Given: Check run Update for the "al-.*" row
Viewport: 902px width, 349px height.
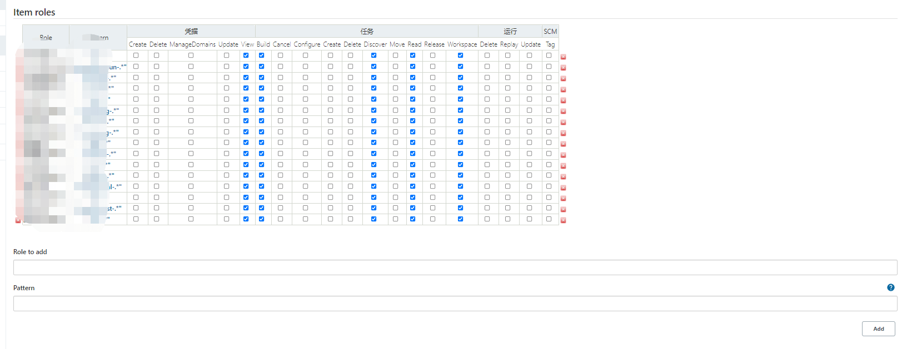Looking at the screenshot, I should pos(529,186).
